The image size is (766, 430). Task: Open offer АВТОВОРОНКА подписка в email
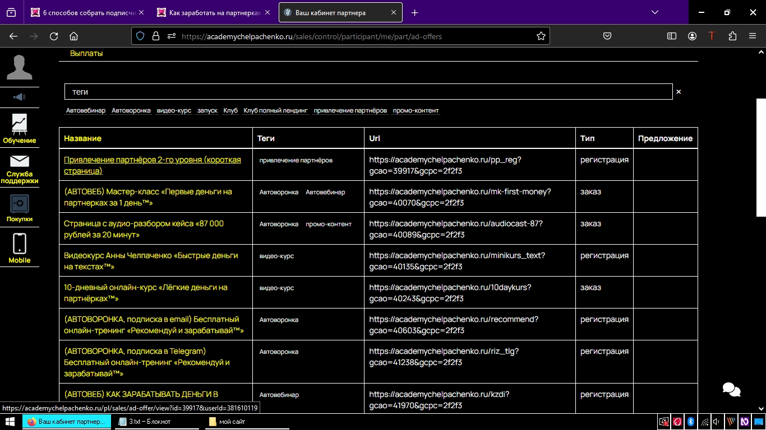(154, 325)
